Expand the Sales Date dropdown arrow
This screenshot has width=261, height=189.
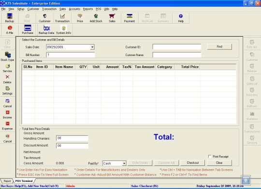(x=92, y=47)
